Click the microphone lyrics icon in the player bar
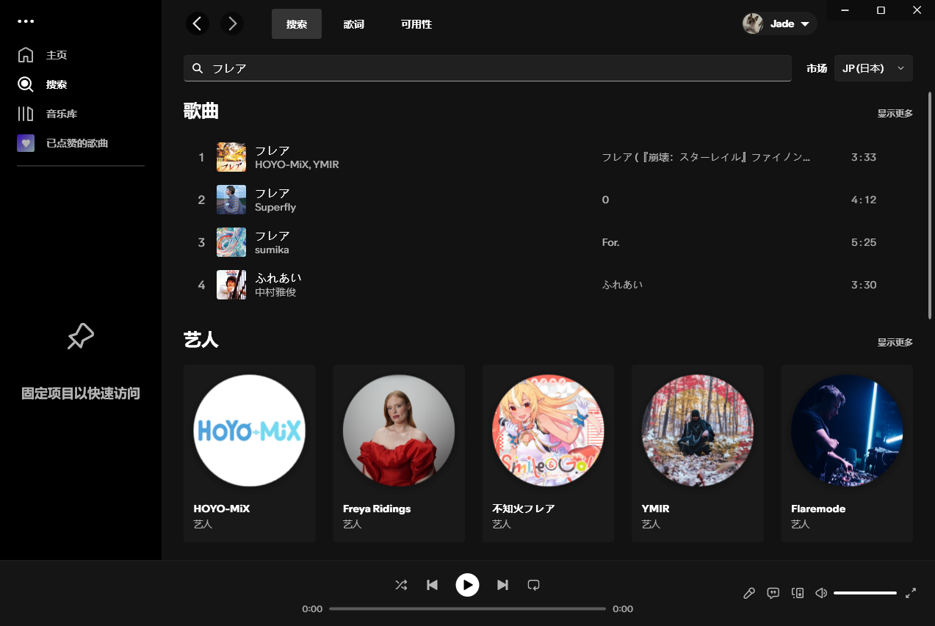935x626 pixels. (749, 593)
